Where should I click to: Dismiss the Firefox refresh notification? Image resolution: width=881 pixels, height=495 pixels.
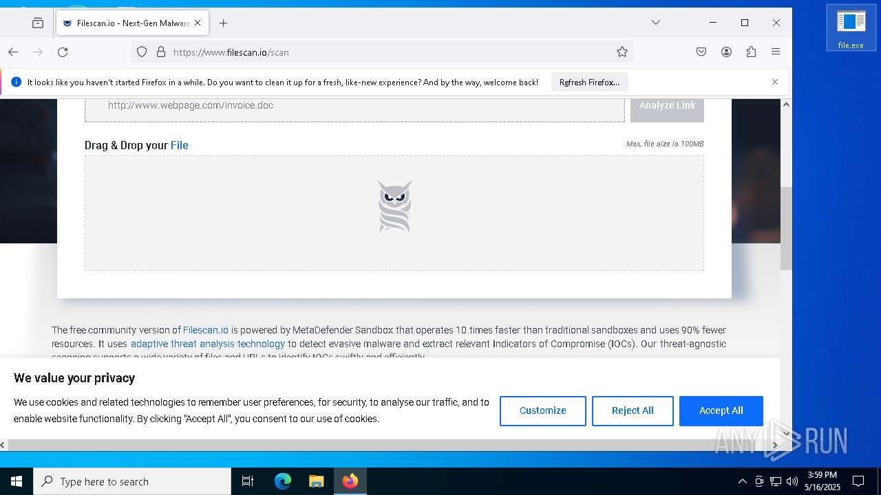(x=775, y=82)
